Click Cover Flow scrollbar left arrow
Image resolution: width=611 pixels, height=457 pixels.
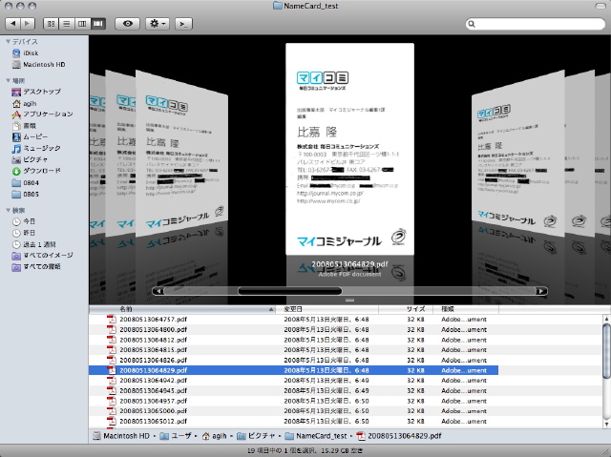(x=158, y=291)
